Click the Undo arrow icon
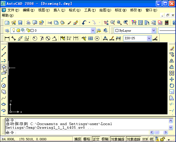This screenshot has width=176, height=142. (84, 23)
